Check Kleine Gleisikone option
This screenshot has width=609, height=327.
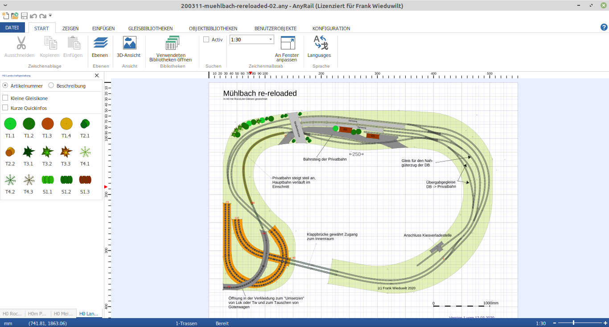[5, 98]
